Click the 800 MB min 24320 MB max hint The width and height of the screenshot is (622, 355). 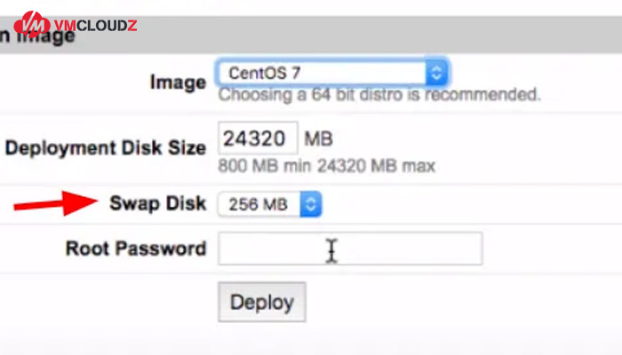pos(327,166)
